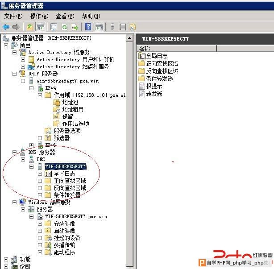Select the 挂起的设备 tree item

(x=67, y=238)
